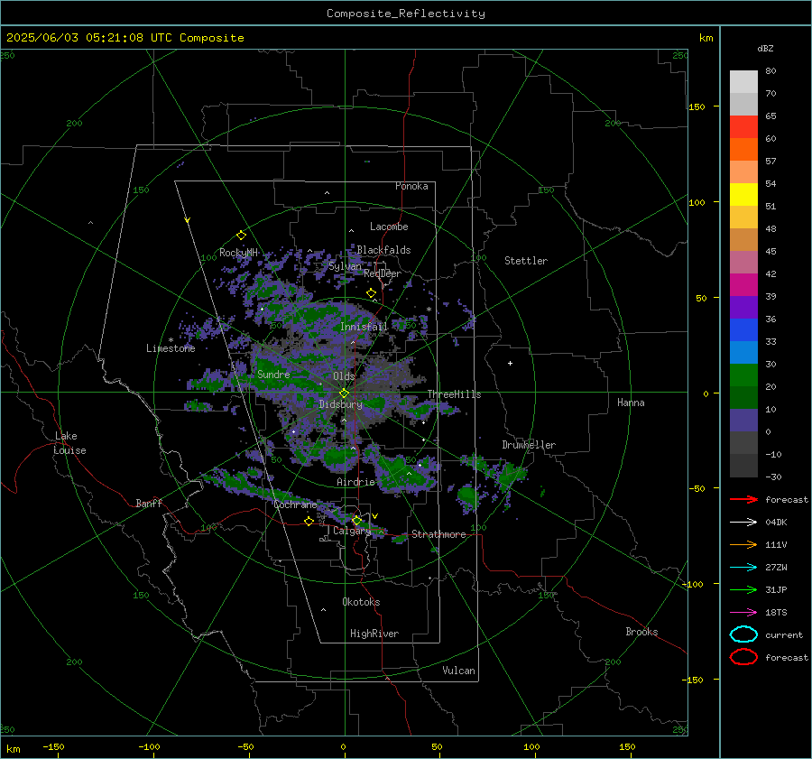Click the Okotoks map label
This screenshot has height=759, width=812.
pos(361,602)
